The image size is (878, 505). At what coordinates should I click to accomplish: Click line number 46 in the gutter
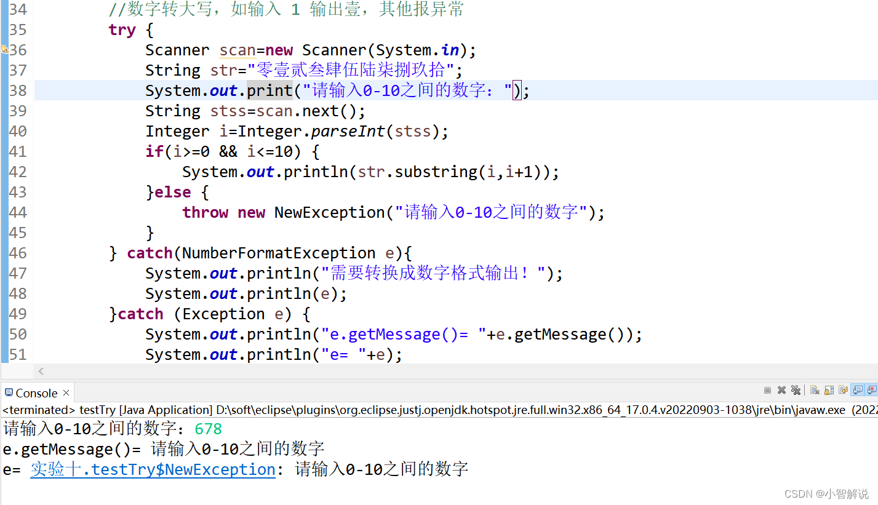coord(18,253)
